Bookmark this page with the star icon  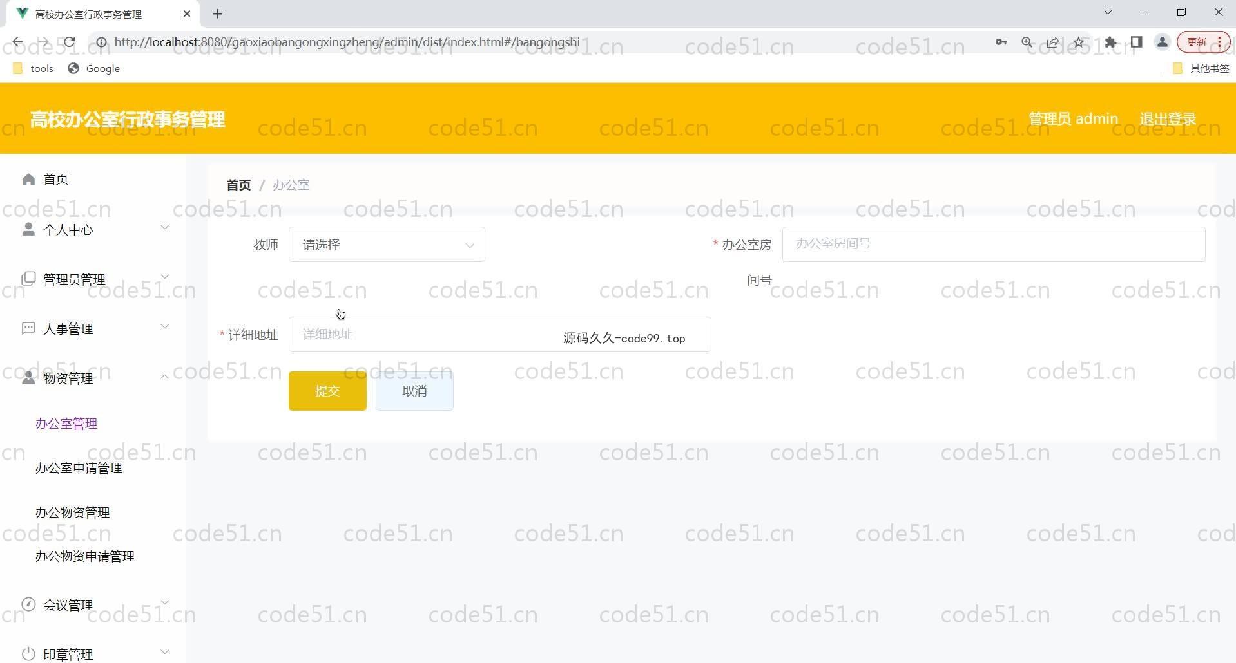1079,42
